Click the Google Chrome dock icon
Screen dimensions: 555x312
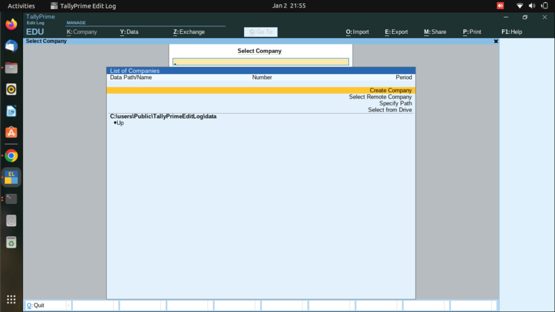[11, 155]
